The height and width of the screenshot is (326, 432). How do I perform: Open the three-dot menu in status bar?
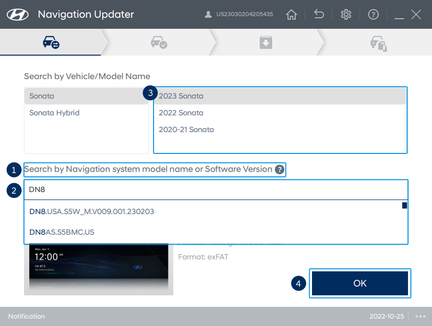(420, 316)
